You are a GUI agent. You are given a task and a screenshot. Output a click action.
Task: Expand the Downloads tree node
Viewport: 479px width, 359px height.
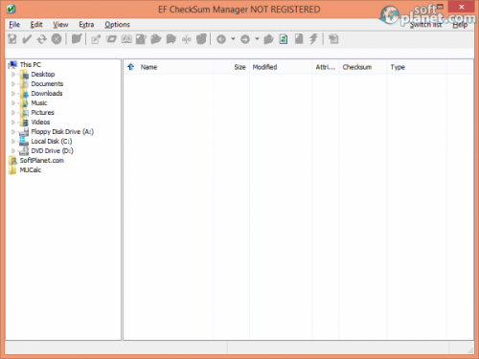tap(13, 94)
